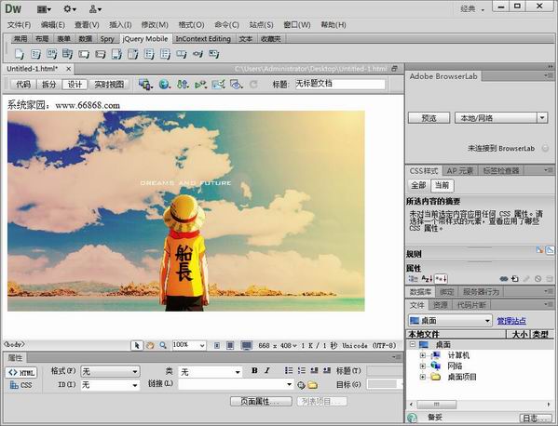This screenshot has height=426, width=558.
Task: Click the 标题 document title field
Action: click(x=341, y=84)
